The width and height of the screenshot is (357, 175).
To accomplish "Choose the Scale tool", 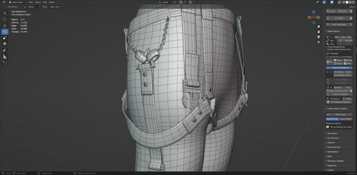I will (x=5, y=38).
